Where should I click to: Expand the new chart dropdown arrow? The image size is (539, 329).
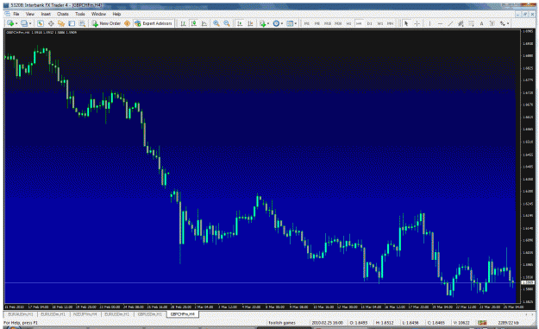pos(16,23)
